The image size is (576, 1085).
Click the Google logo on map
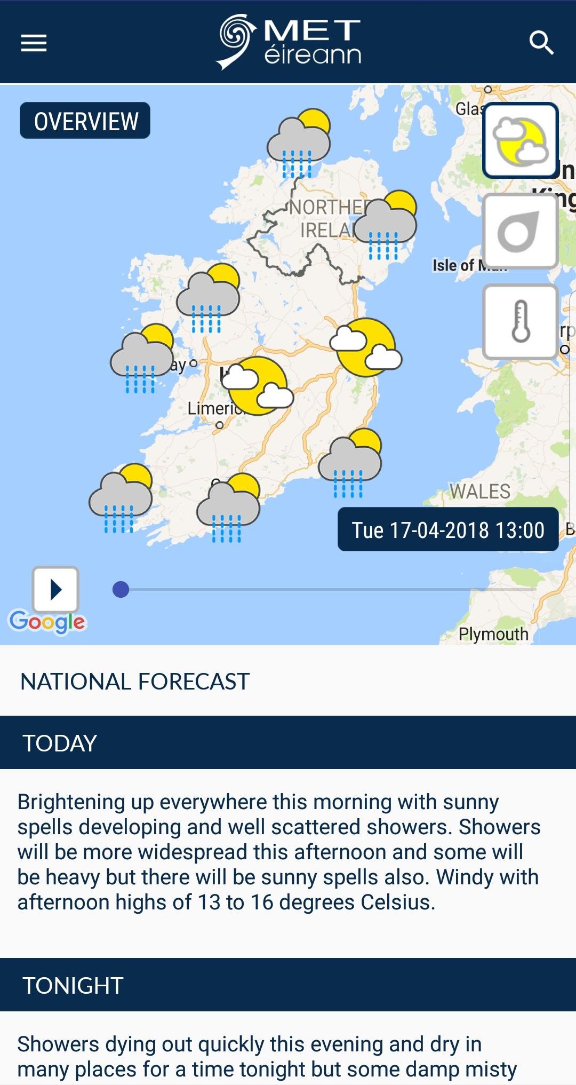(x=47, y=621)
